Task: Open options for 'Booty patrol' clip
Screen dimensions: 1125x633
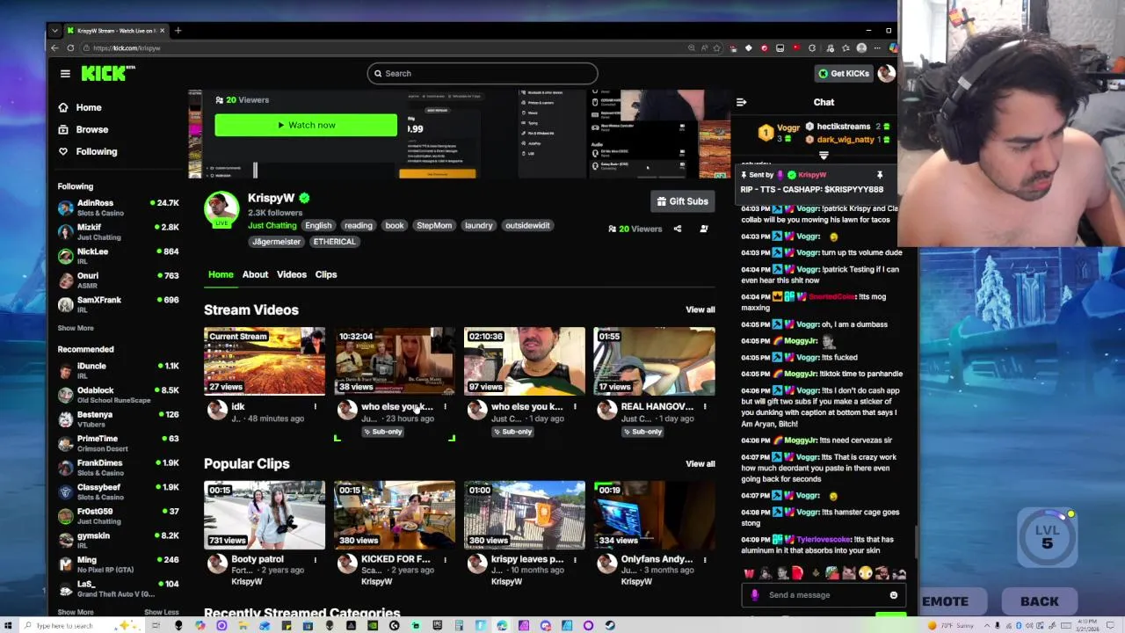Action: pyautogui.click(x=315, y=559)
